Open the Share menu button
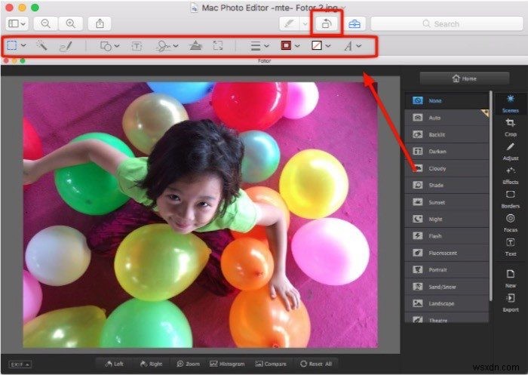This screenshot has width=528, height=375. 100,23
